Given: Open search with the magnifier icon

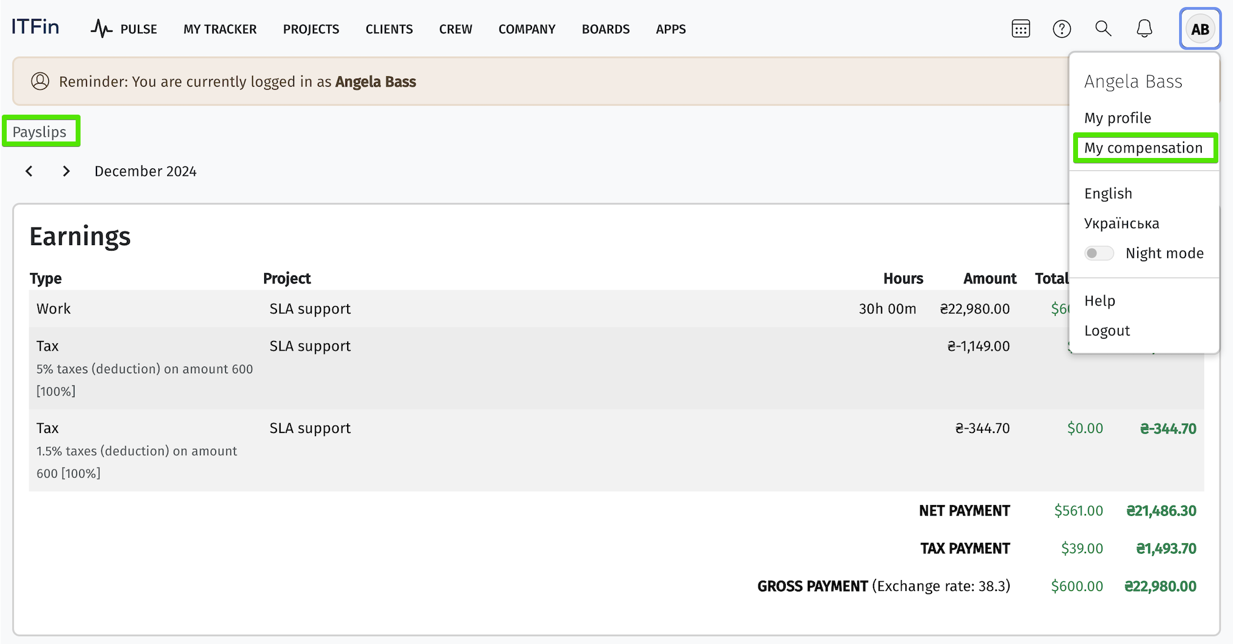Looking at the screenshot, I should 1103,29.
